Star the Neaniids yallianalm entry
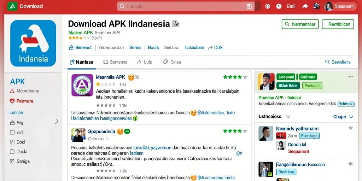The height and width of the screenshot is (181, 362). (350, 128)
